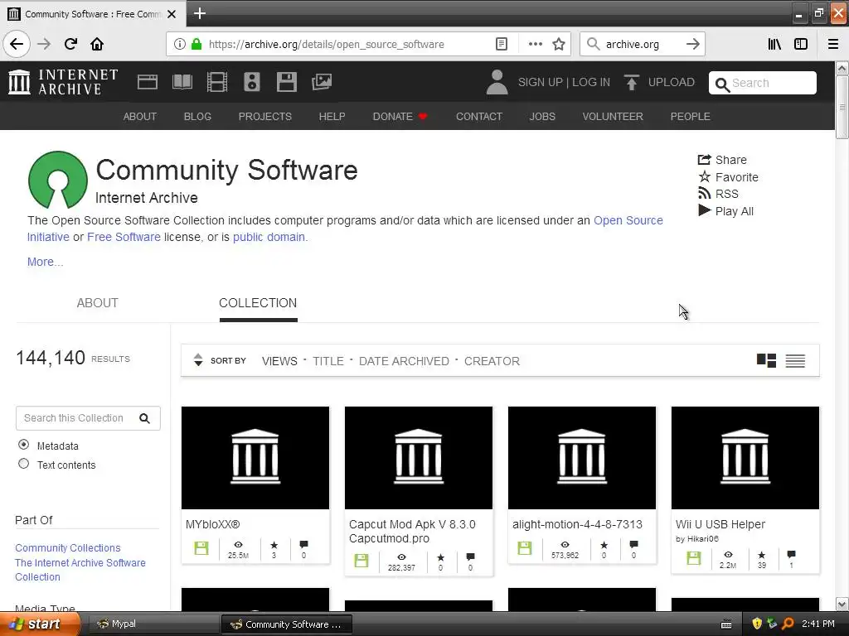Switch to the ABOUT tab of the collection

pyautogui.click(x=98, y=303)
